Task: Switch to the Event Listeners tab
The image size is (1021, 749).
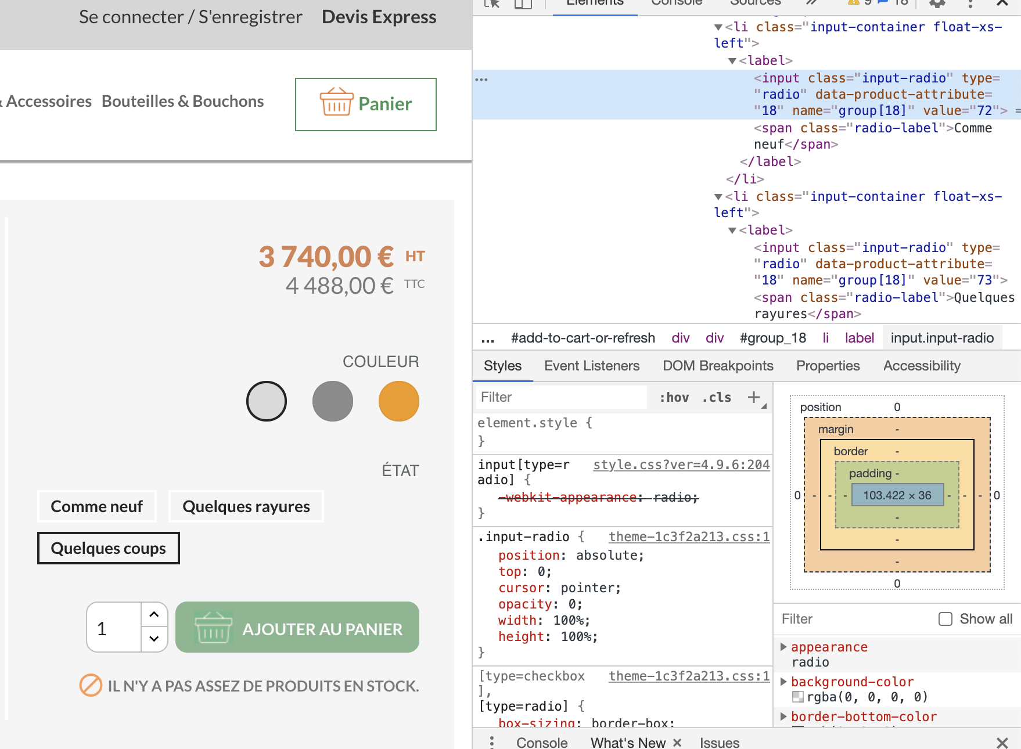Action: tap(592, 366)
